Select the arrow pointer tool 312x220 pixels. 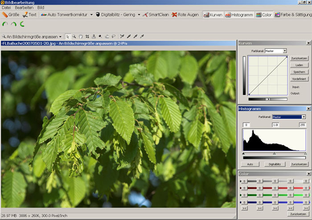click(68, 36)
